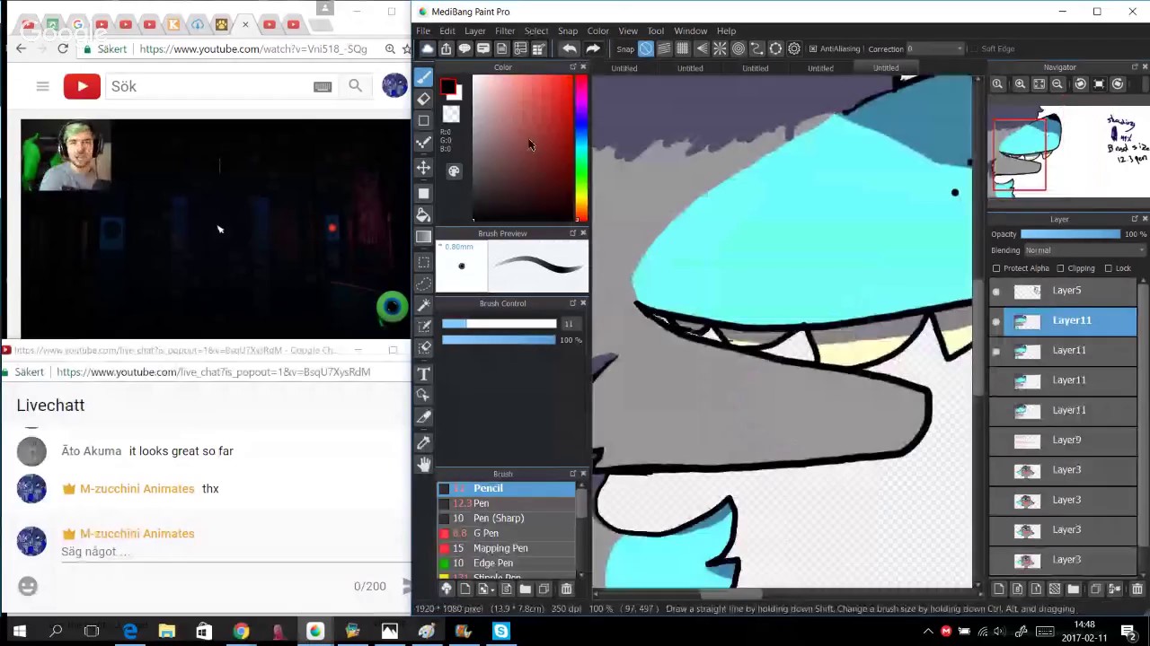Select the Mapping Pen brush
Image resolution: width=1150 pixels, height=646 pixels.
pos(506,548)
